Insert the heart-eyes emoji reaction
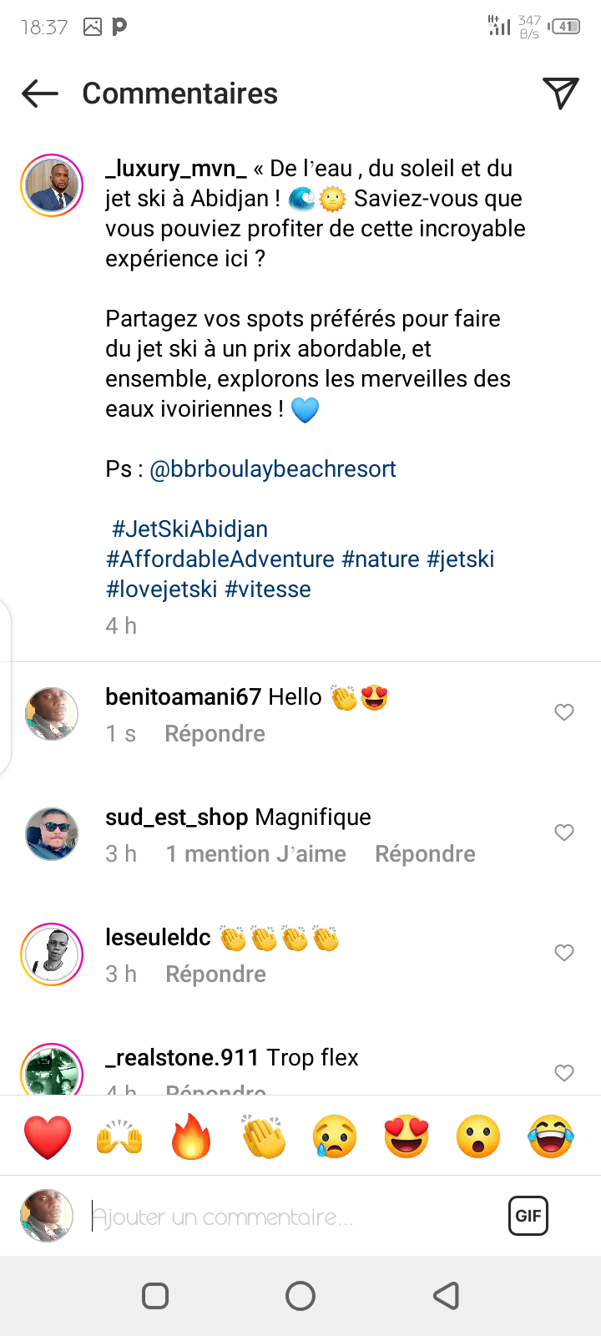 [407, 1136]
